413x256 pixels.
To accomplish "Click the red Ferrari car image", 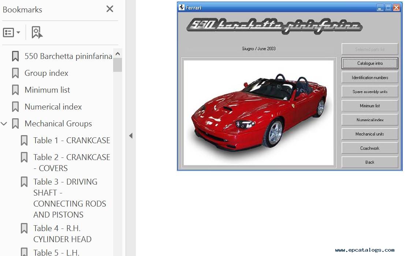I will click(258, 113).
